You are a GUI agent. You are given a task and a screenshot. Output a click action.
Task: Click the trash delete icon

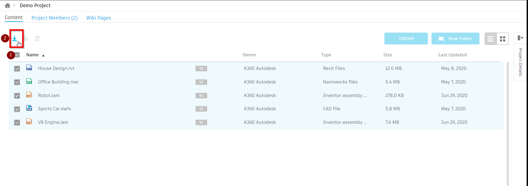pos(37,39)
